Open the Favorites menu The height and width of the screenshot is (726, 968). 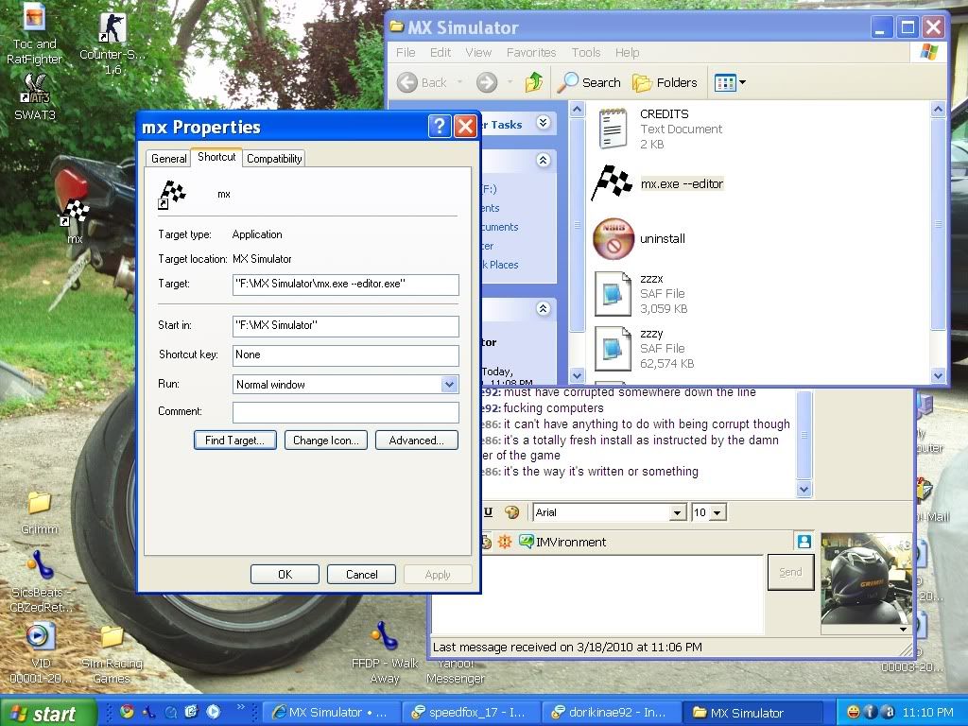[530, 53]
